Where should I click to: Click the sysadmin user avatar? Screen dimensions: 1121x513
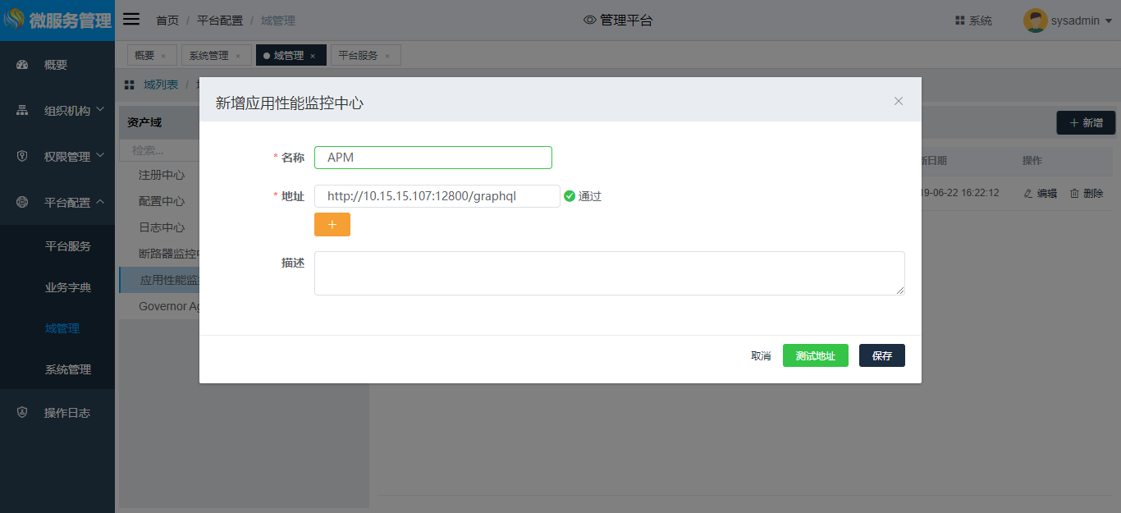click(1035, 21)
